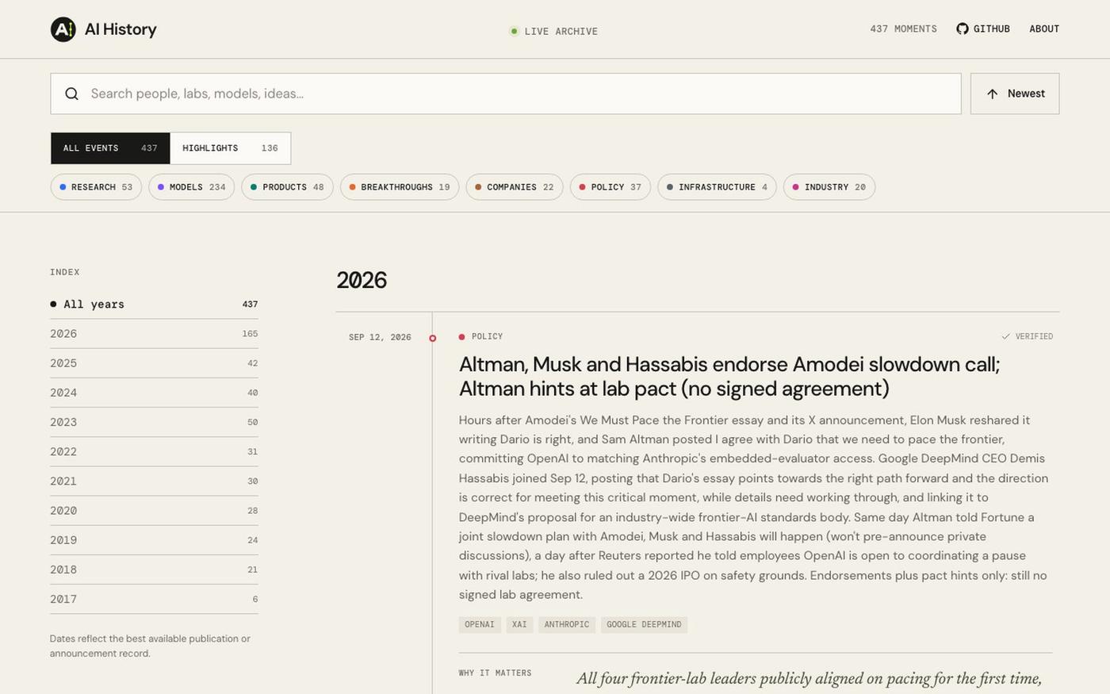Toggle the Models category filter
The image size is (1110, 694).
(x=191, y=187)
